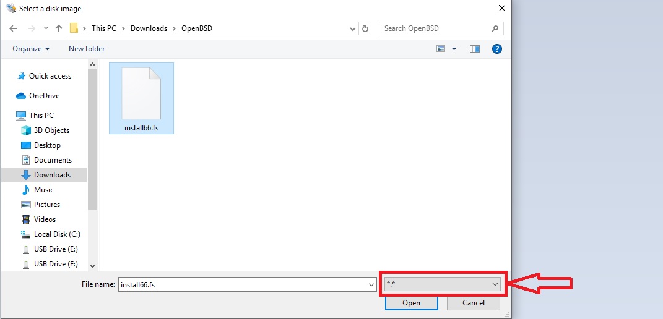Click the Desktop folder icon
This screenshot has width=663, height=319.
tap(26, 145)
